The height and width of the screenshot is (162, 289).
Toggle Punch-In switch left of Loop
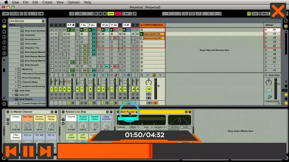185,14
